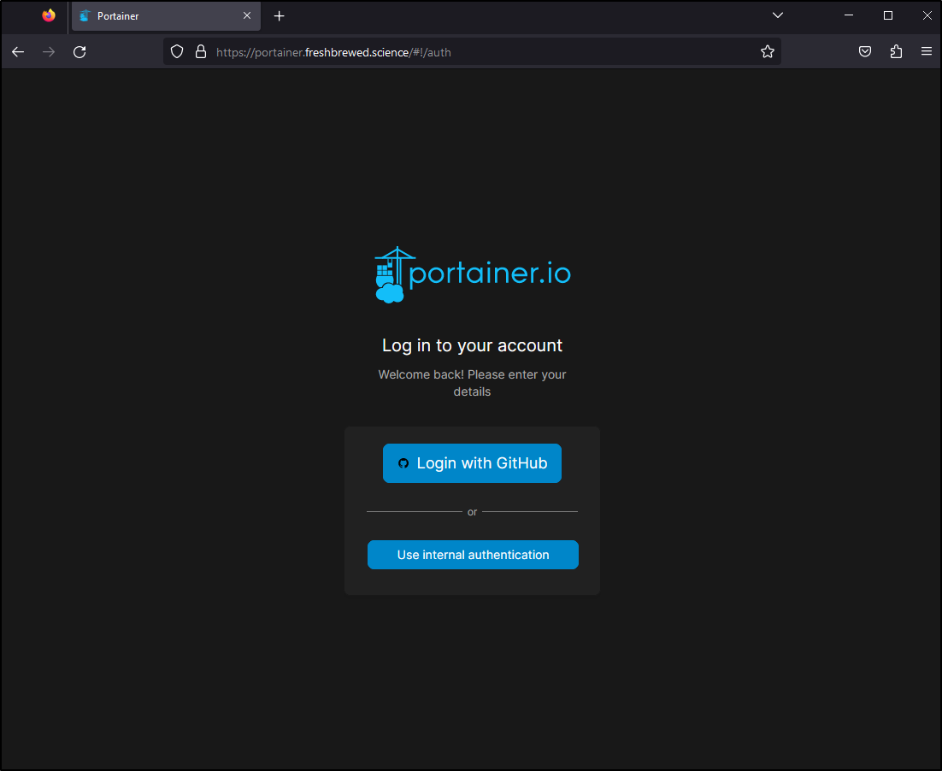The height and width of the screenshot is (771, 942).
Task: Reload the page with the refresh icon
Action: (x=79, y=52)
